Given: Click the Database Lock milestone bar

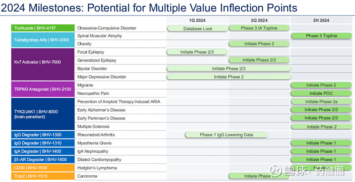Looking at the screenshot, I should (197, 28).
